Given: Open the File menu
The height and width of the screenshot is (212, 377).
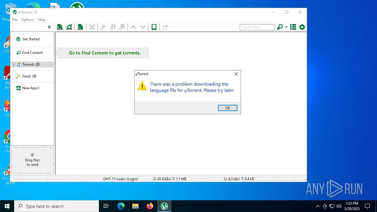Looking at the screenshot, I should point(15,20).
